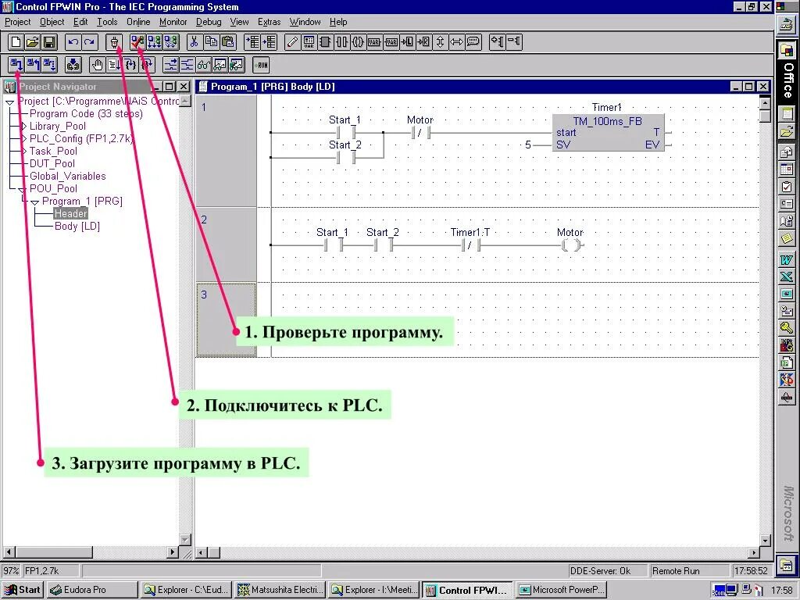
Task: Open the Debug menu
Action: [x=209, y=21]
